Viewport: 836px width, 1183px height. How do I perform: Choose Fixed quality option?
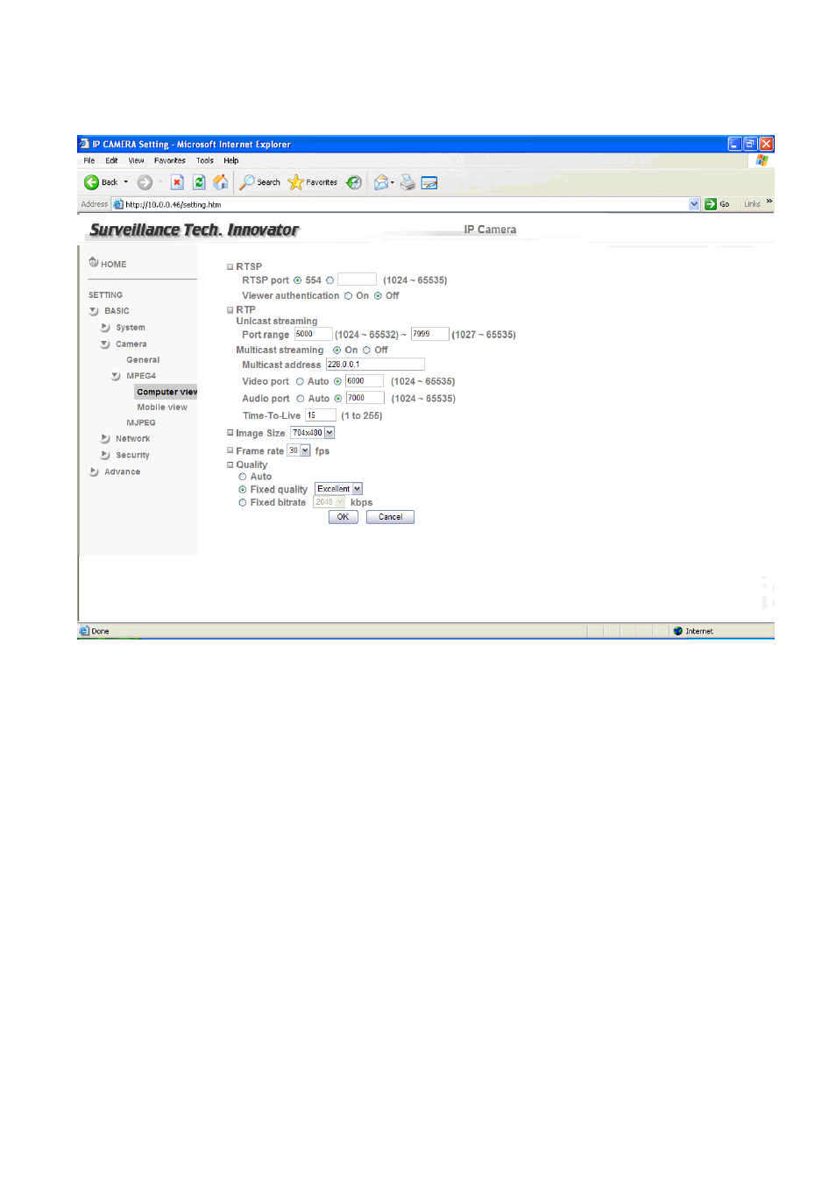[x=243, y=490]
